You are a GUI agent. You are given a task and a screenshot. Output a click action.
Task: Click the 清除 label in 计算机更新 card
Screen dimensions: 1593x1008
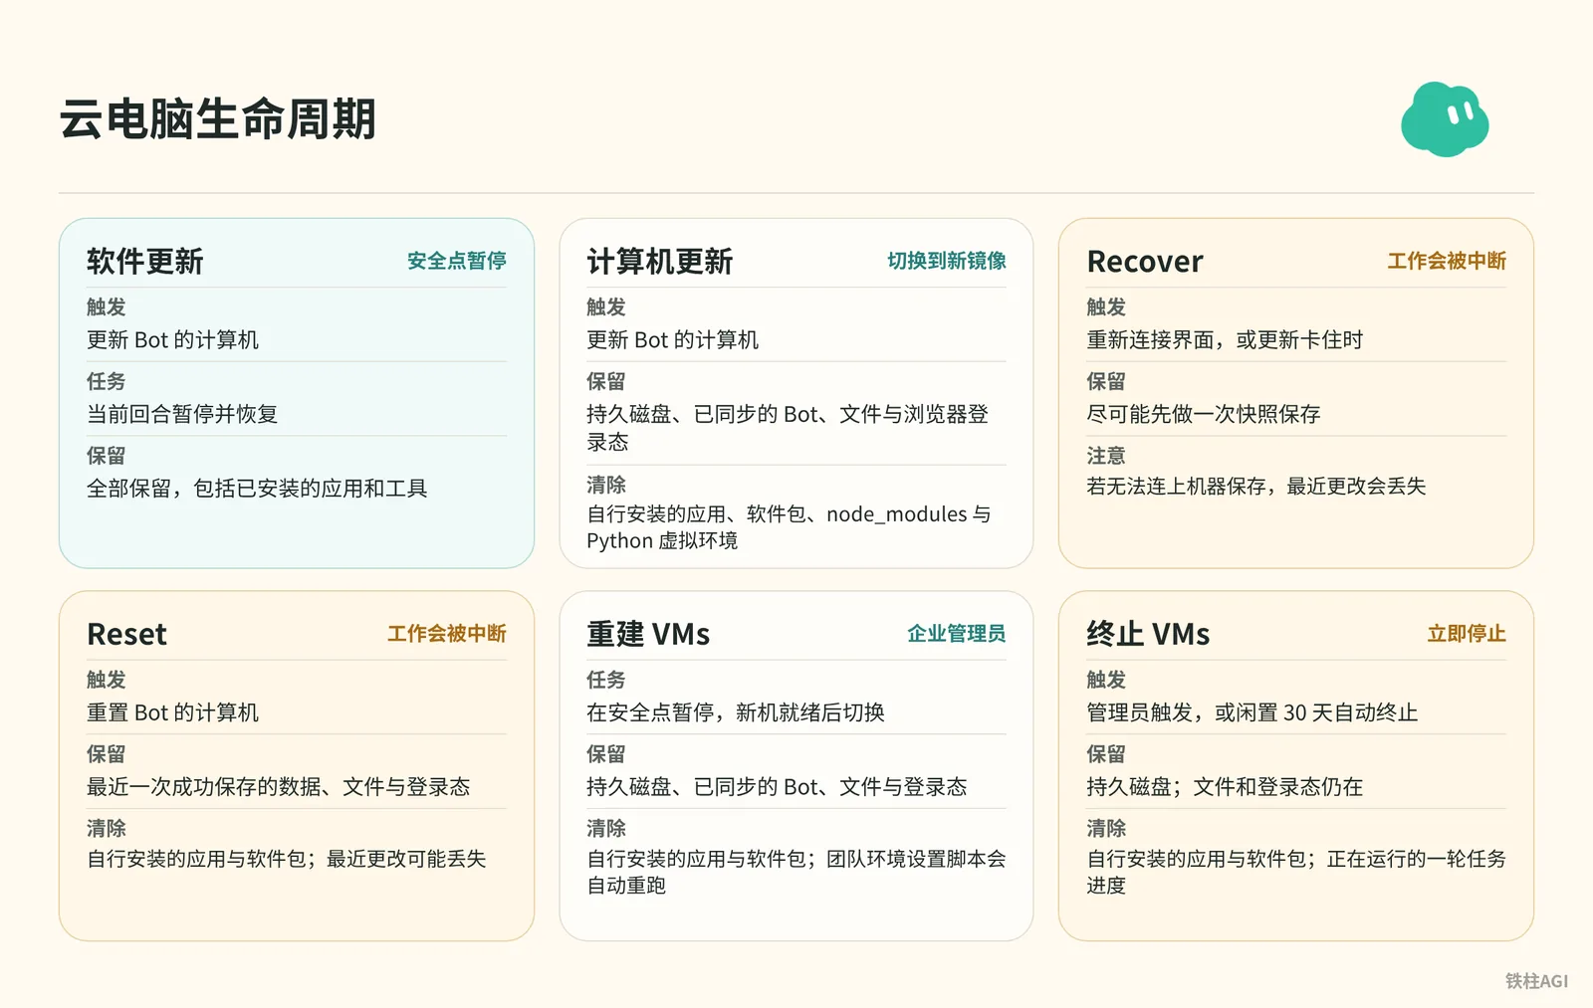[x=606, y=485]
